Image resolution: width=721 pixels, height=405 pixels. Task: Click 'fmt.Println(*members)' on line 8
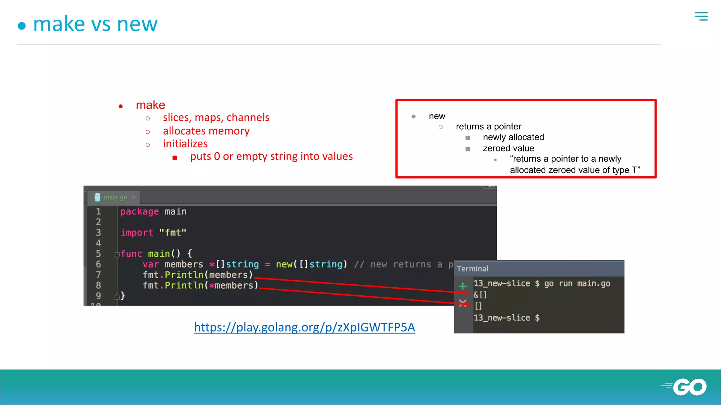pyautogui.click(x=201, y=285)
